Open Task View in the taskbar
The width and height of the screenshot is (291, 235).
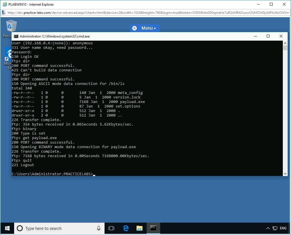(x=111, y=228)
